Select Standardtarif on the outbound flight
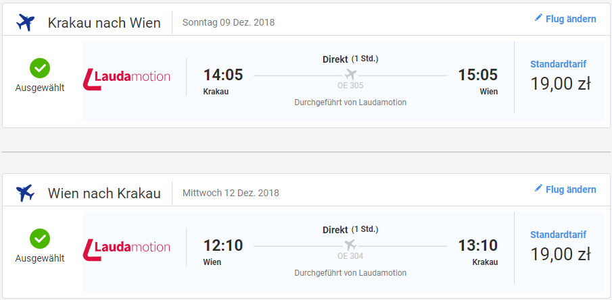Viewport: 612px width, 300px height. 558,64
